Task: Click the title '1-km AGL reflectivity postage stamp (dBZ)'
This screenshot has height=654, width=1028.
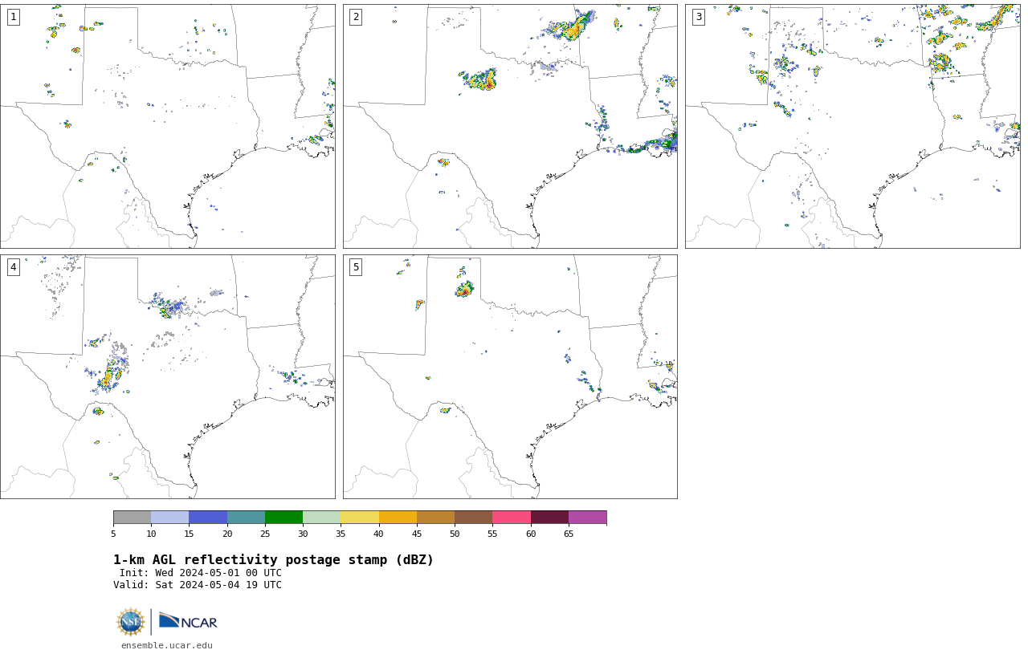Action: coord(273,560)
